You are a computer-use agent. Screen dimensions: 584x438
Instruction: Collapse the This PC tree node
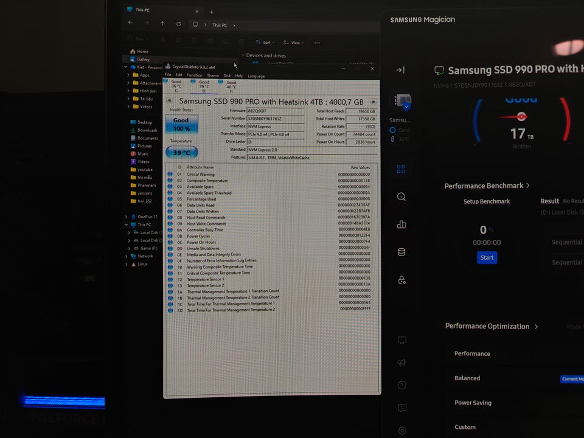[126, 224]
